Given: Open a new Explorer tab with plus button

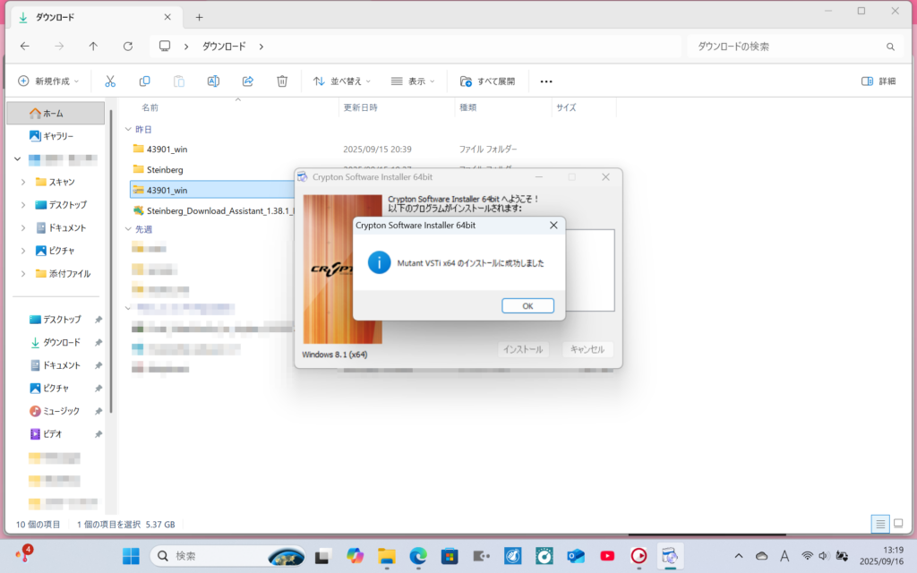Looking at the screenshot, I should pyautogui.click(x=199, y=17).
